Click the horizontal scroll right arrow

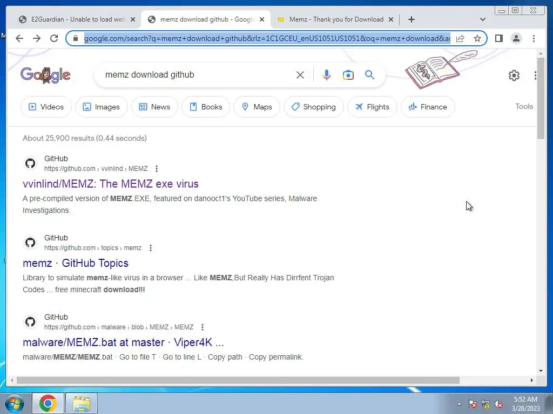532,380
